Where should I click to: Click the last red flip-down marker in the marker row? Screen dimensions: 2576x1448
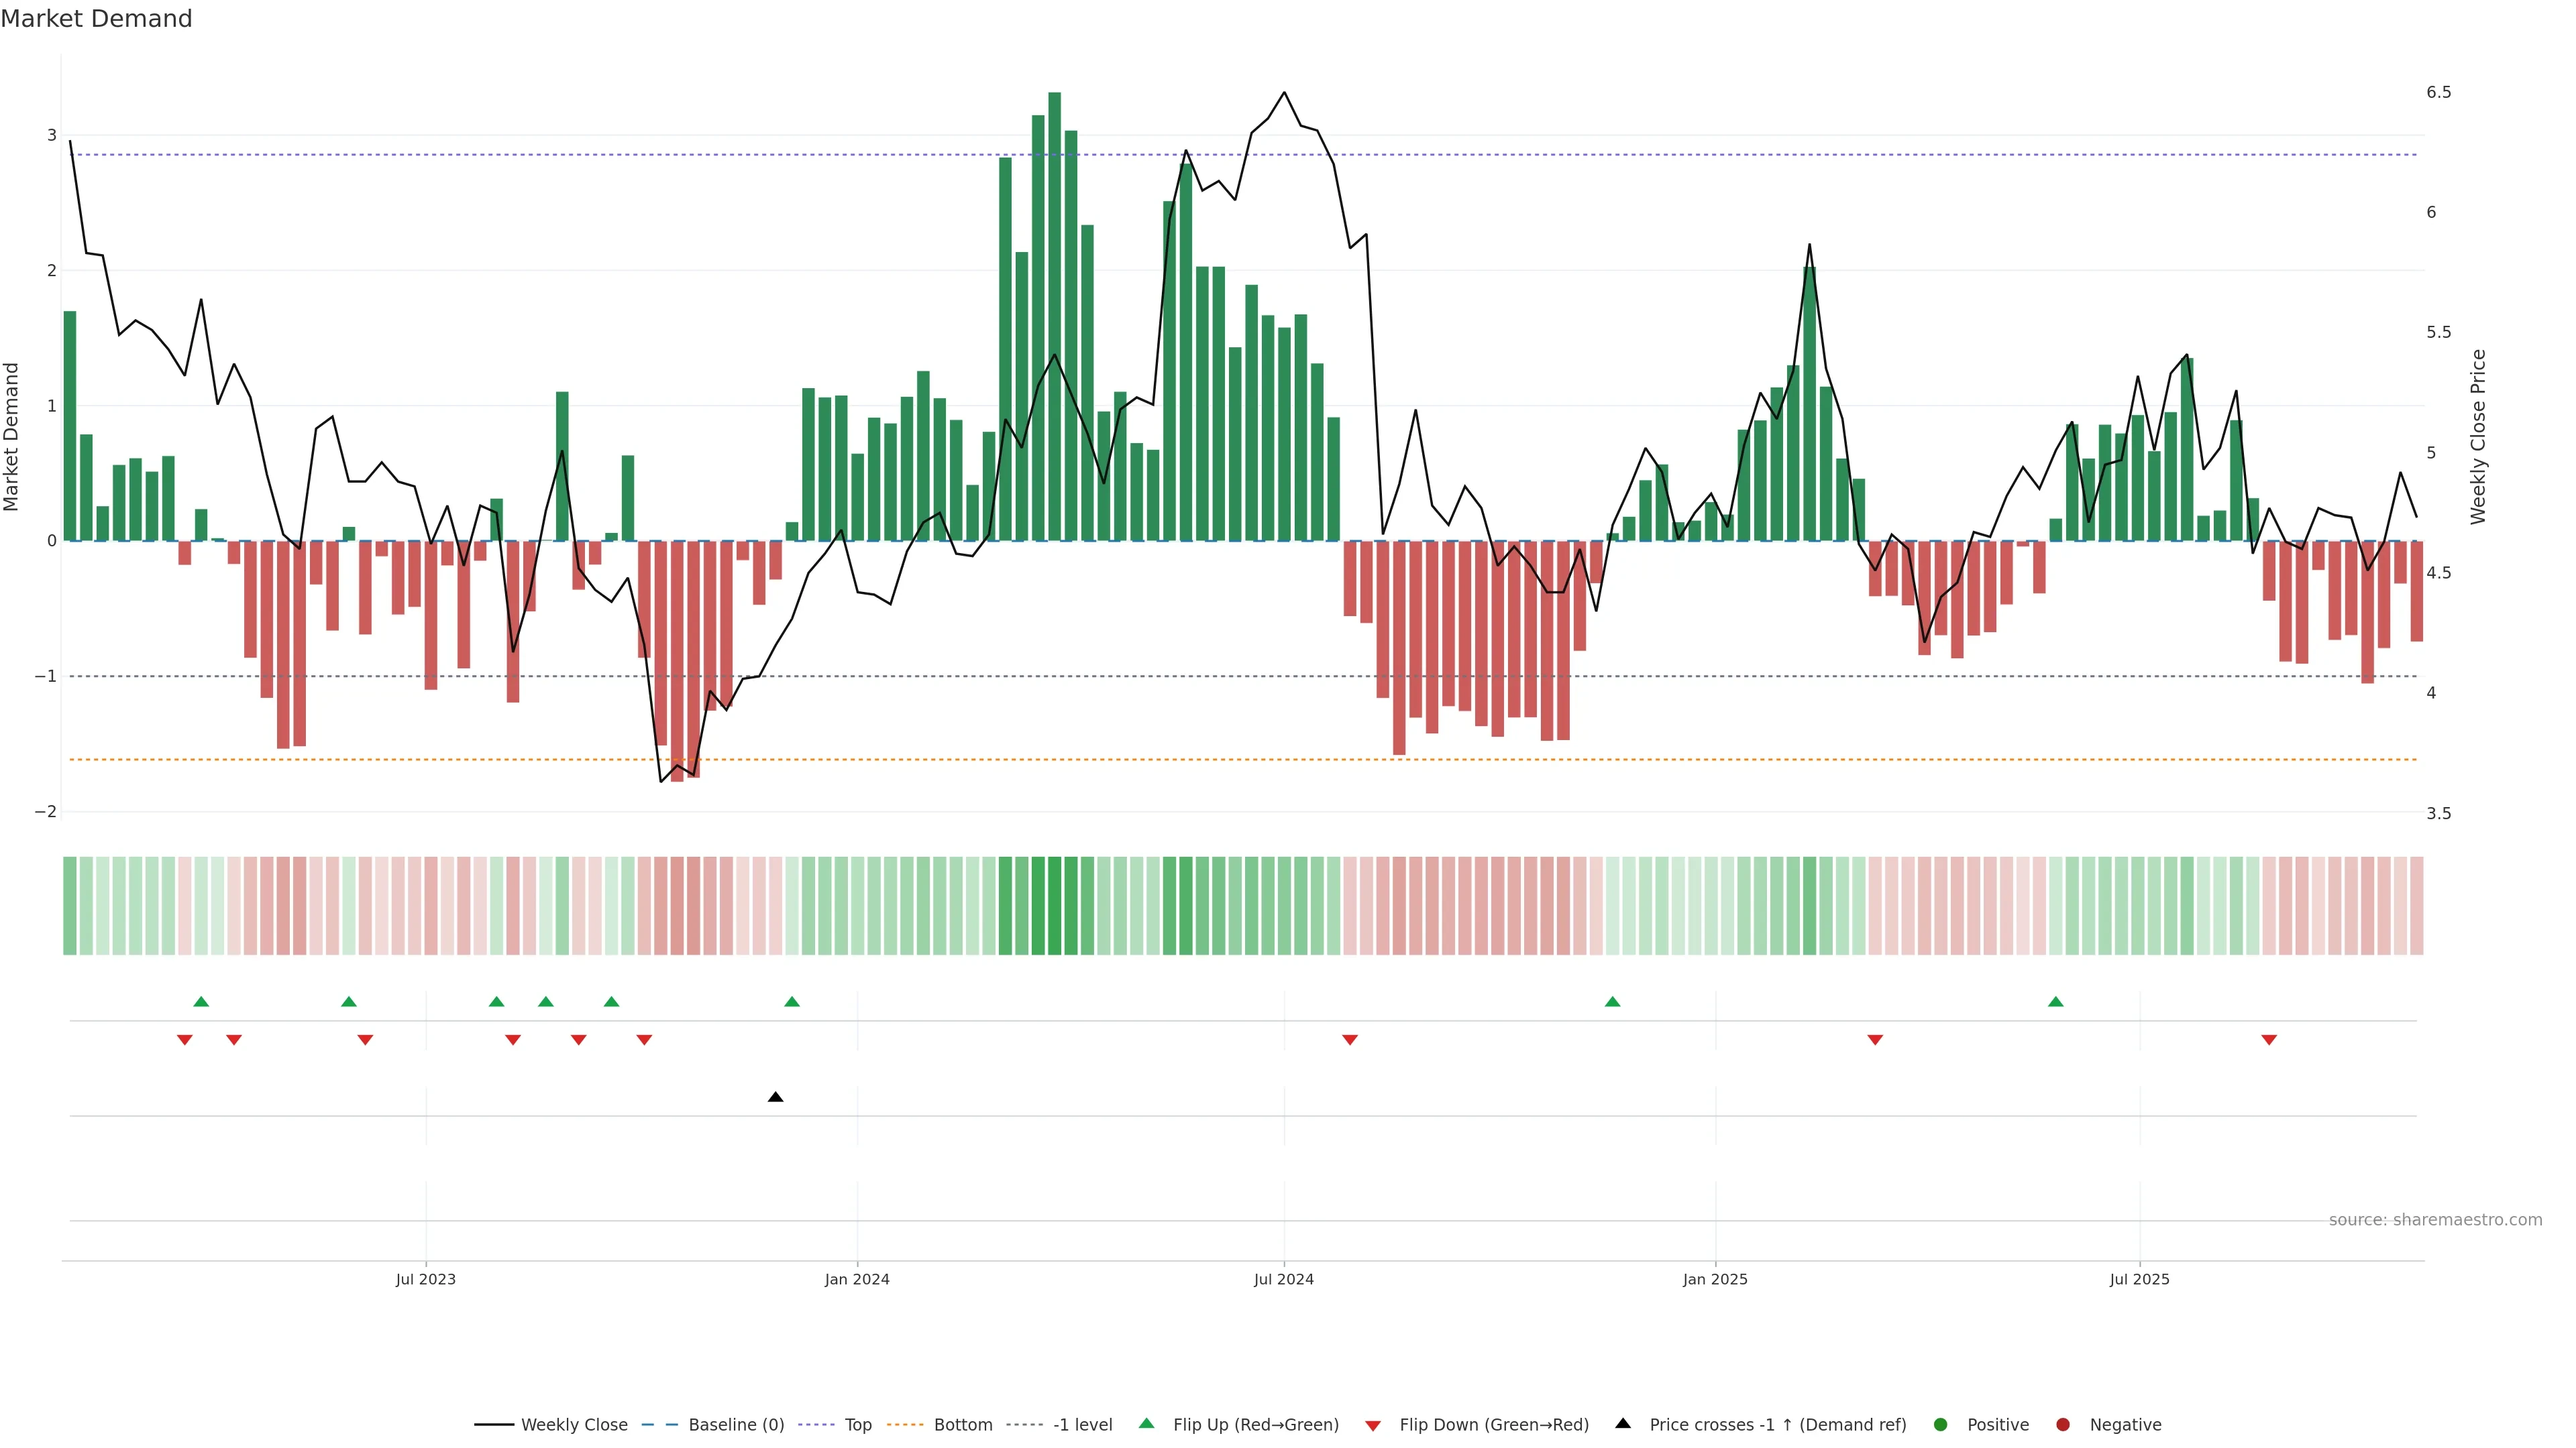point(2268,1040)
